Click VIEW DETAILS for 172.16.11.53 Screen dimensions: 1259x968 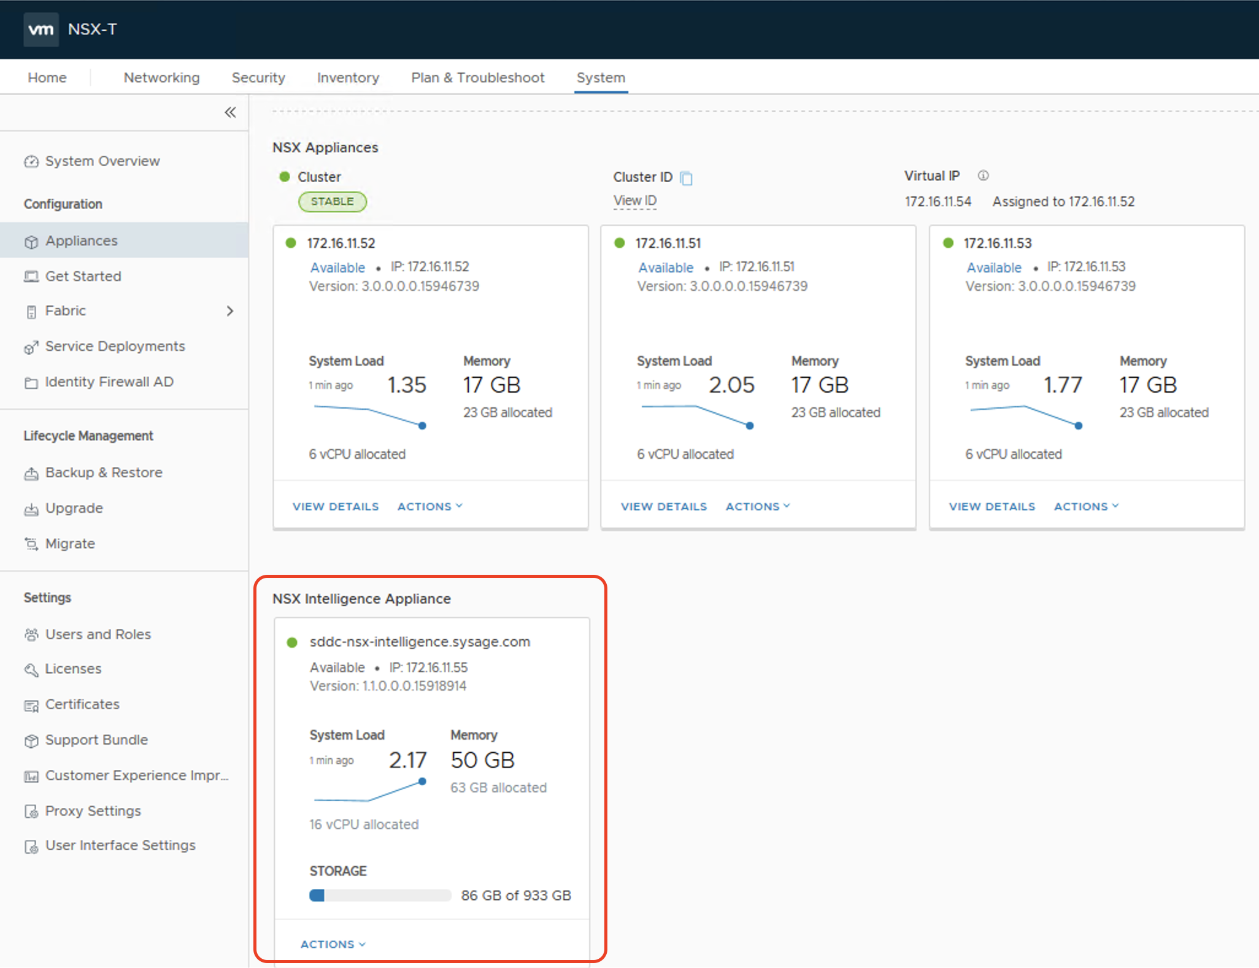(x=992, y=506)
